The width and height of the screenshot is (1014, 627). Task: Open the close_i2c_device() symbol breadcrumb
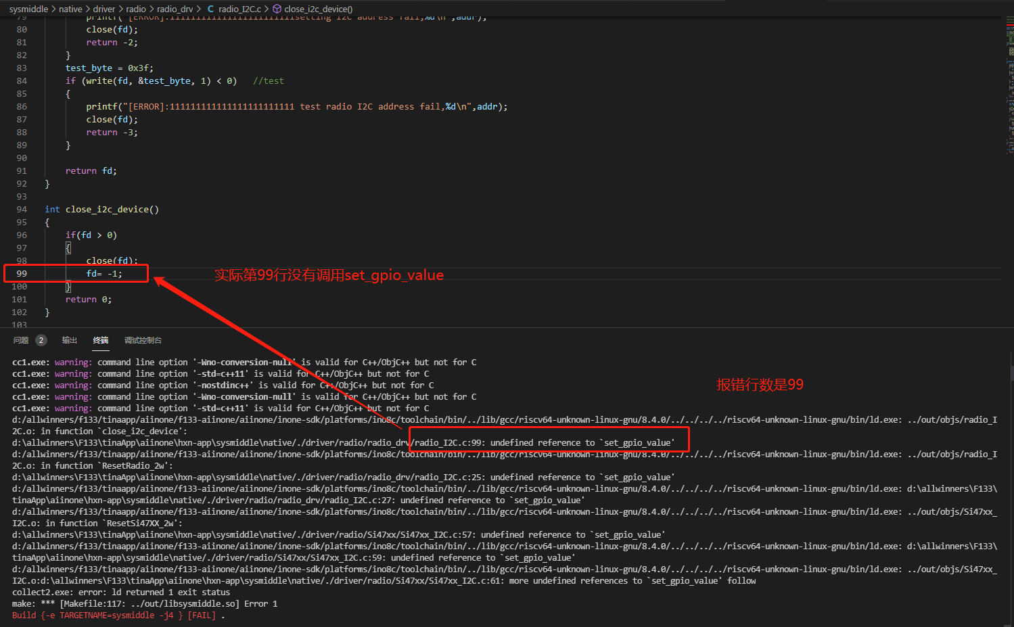tap(318, 9)
